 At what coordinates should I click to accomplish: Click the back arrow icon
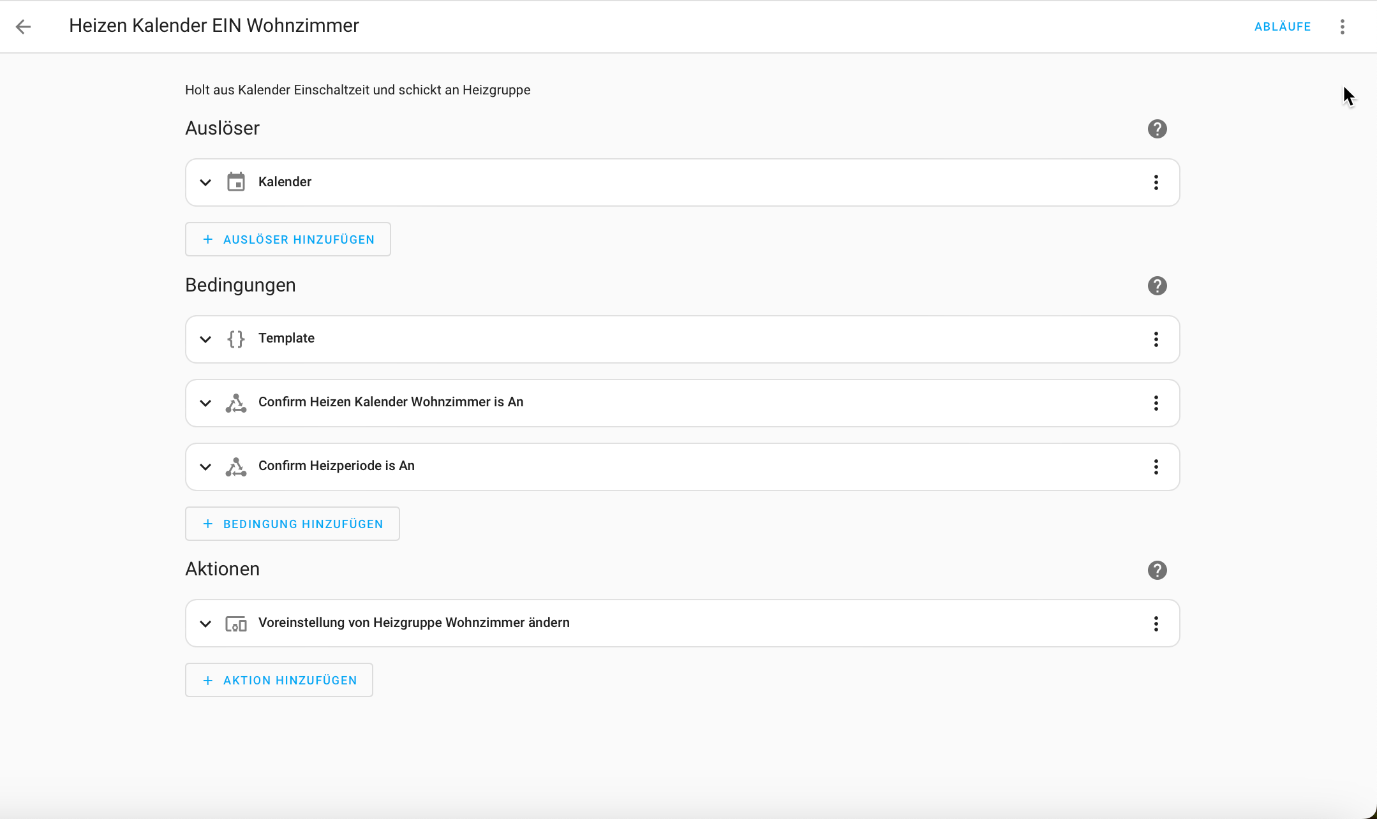(24, 27)
